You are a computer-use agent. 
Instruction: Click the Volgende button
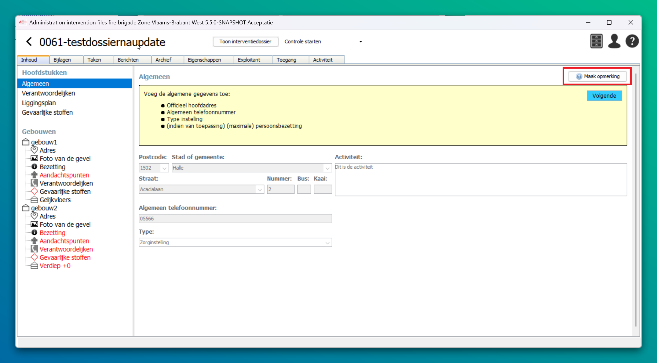(604, 96)
